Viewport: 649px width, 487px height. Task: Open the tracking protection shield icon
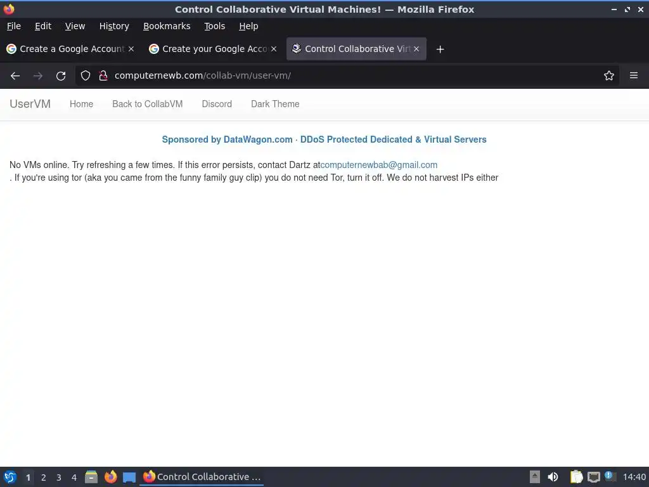click(x=86, y=75)
